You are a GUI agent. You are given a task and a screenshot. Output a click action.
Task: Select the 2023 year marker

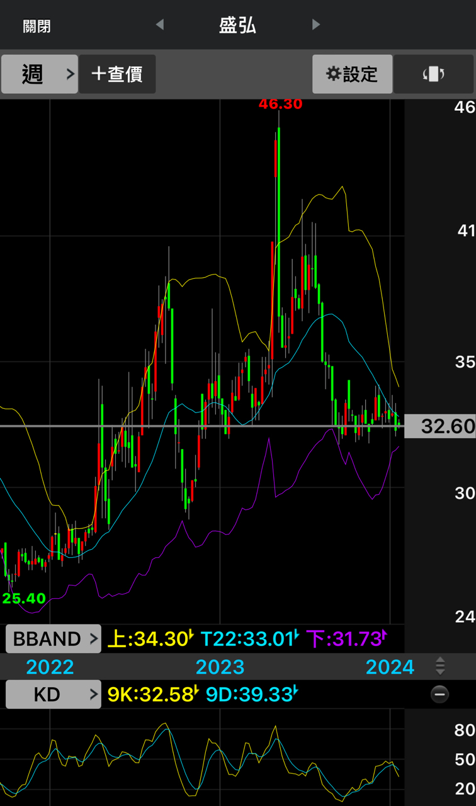point(220,667)
